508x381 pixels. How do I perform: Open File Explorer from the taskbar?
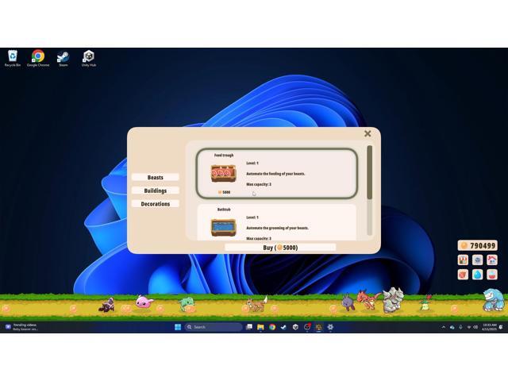tap(260, 327)
